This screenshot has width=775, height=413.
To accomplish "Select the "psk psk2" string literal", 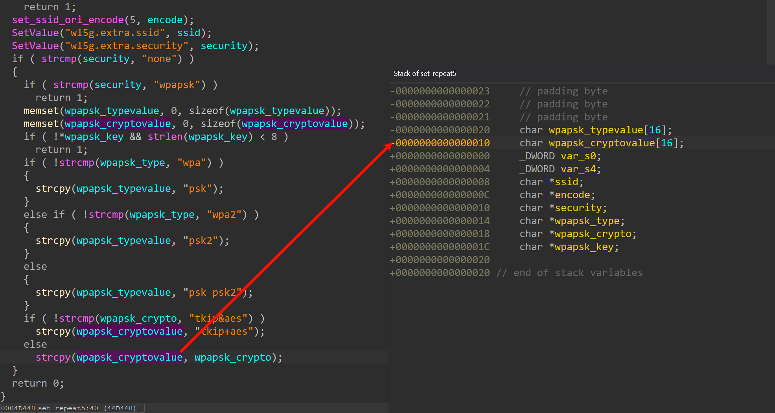I will click(215, 292).
